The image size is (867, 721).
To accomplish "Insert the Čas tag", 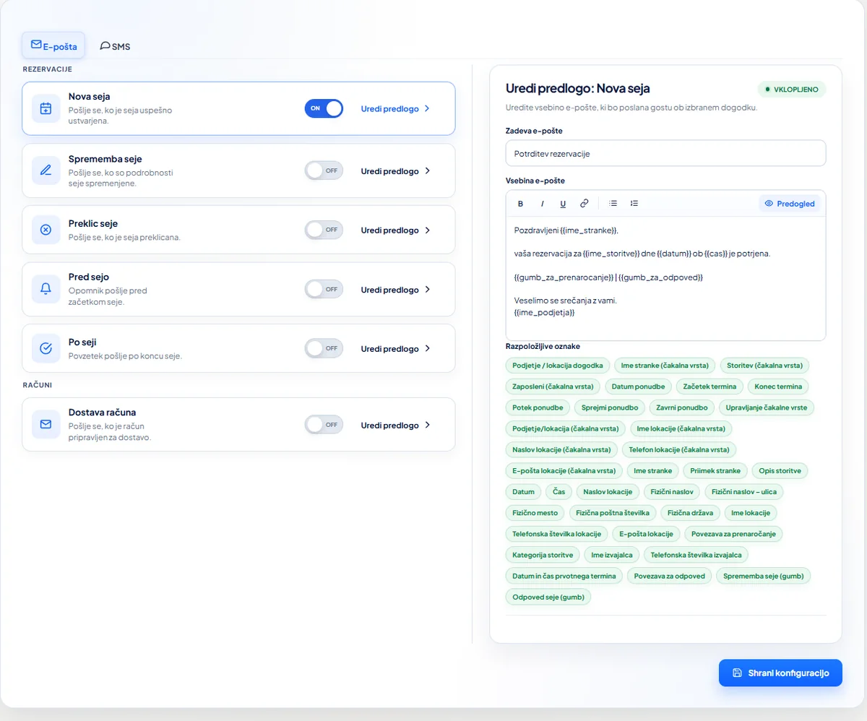I will coord(559,492).
